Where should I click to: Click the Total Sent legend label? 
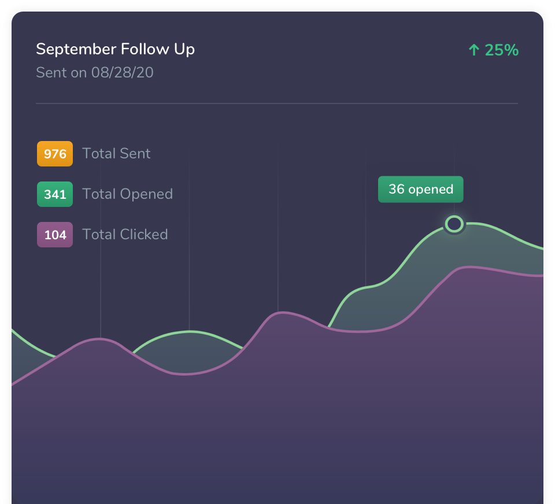click(x=116, y=154)
